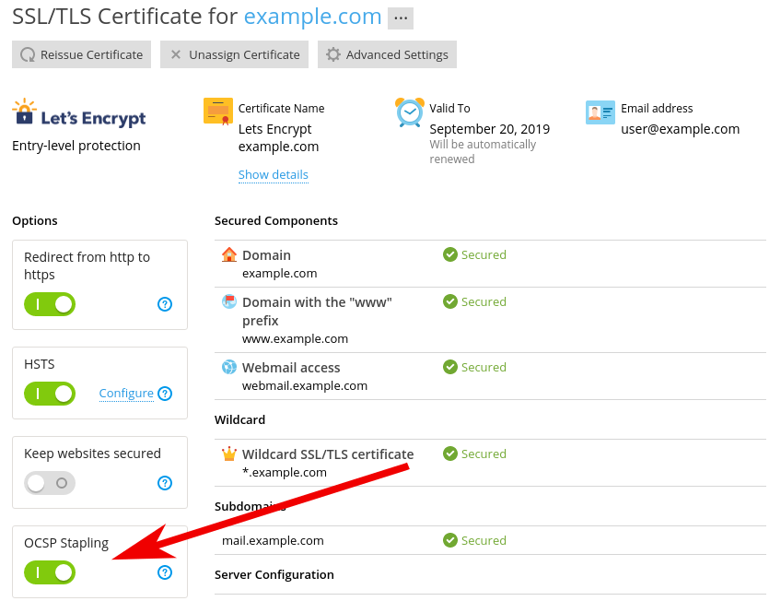Disable Redirect from http to https toggle
Screen dimensions: 781x601
coord(50,304)
